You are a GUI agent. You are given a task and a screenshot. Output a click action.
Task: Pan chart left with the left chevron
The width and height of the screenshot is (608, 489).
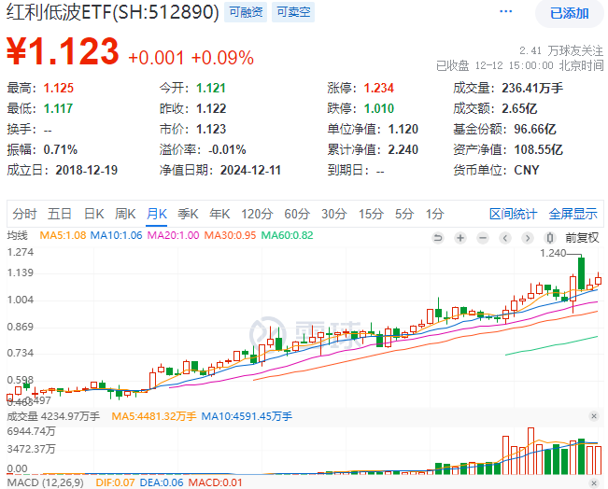click(x=505, y=238)
